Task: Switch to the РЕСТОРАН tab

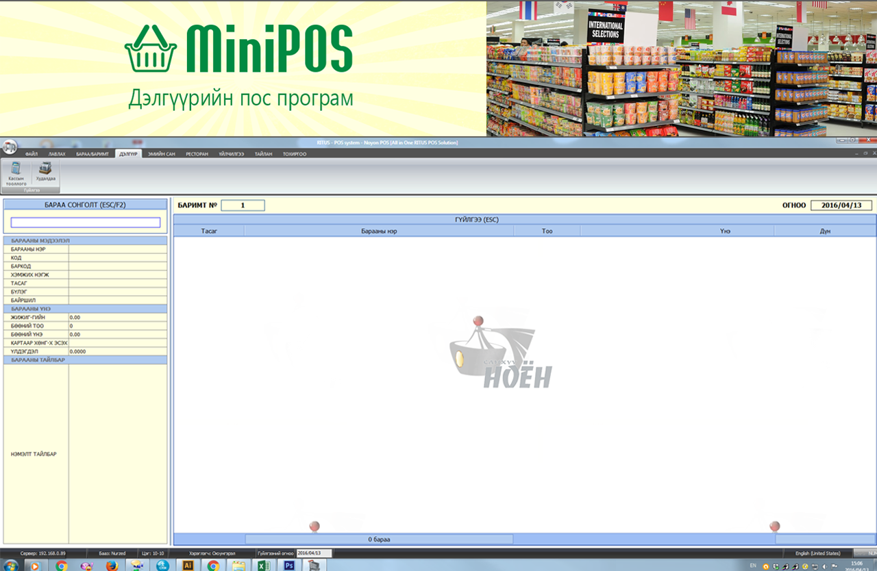Action: point(197,154)
